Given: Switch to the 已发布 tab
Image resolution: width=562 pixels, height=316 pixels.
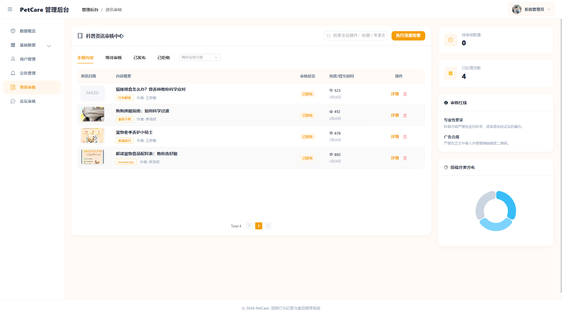Looking at the screenshot, I should (140, 58).
